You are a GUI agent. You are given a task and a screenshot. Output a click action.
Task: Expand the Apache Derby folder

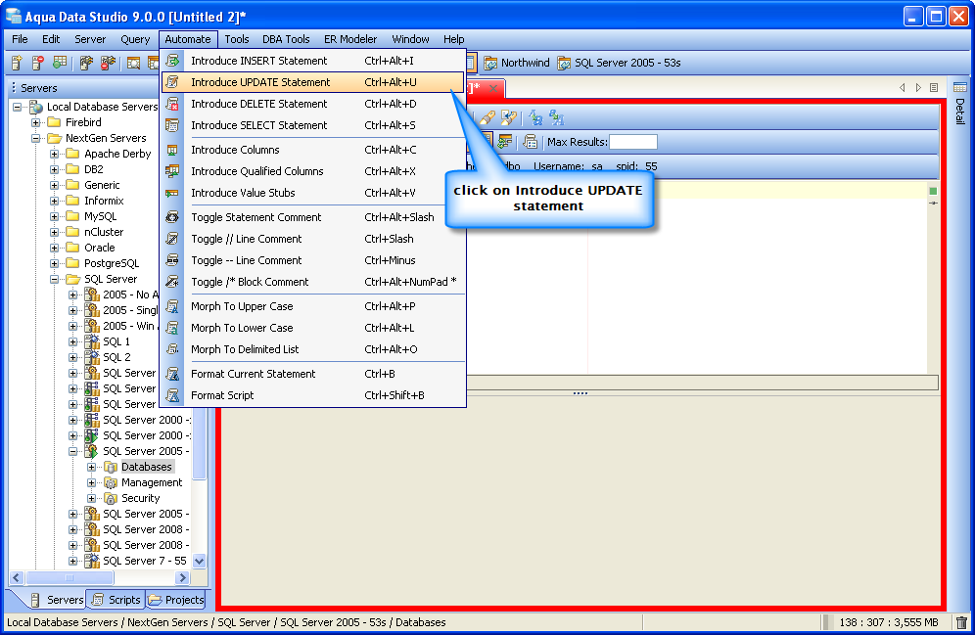pyautogui.click(x=55, y=154)
